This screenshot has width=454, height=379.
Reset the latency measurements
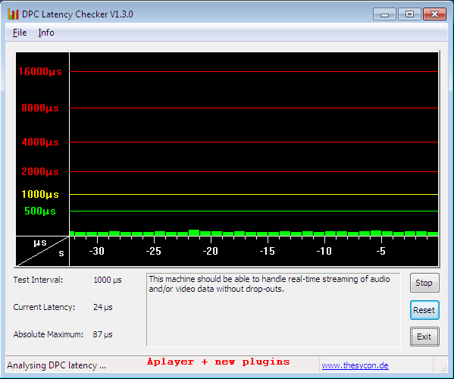click(x=424, y=310)
